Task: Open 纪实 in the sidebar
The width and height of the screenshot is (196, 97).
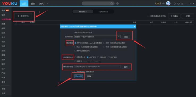Action: point(3,69)
